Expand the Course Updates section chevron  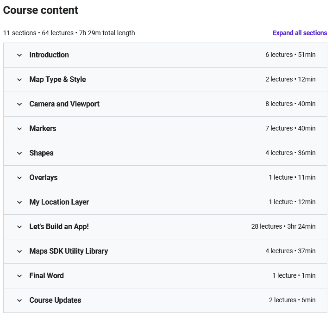pos(19,300)
